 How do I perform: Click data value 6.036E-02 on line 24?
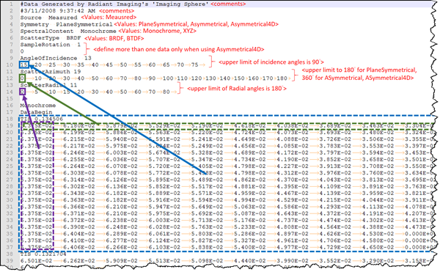click(122, 159)
